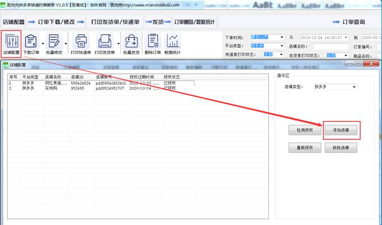Click the 订单查询 workflow step
Image resolution: width=382 pixels, height=225 pixels.
click(354, 22)
